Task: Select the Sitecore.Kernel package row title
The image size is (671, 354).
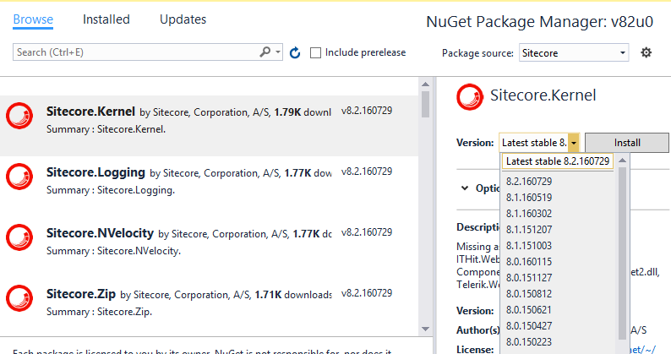Action: [90, 112]
